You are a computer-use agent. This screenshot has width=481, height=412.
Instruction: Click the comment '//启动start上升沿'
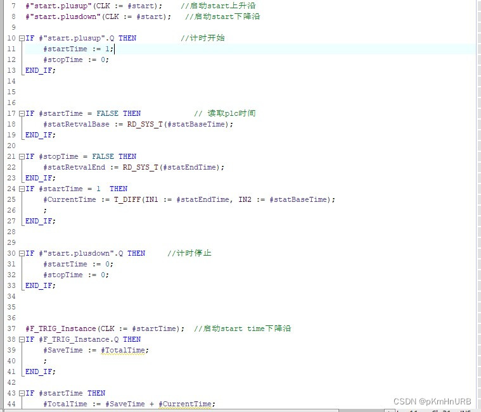pos(218,6)
